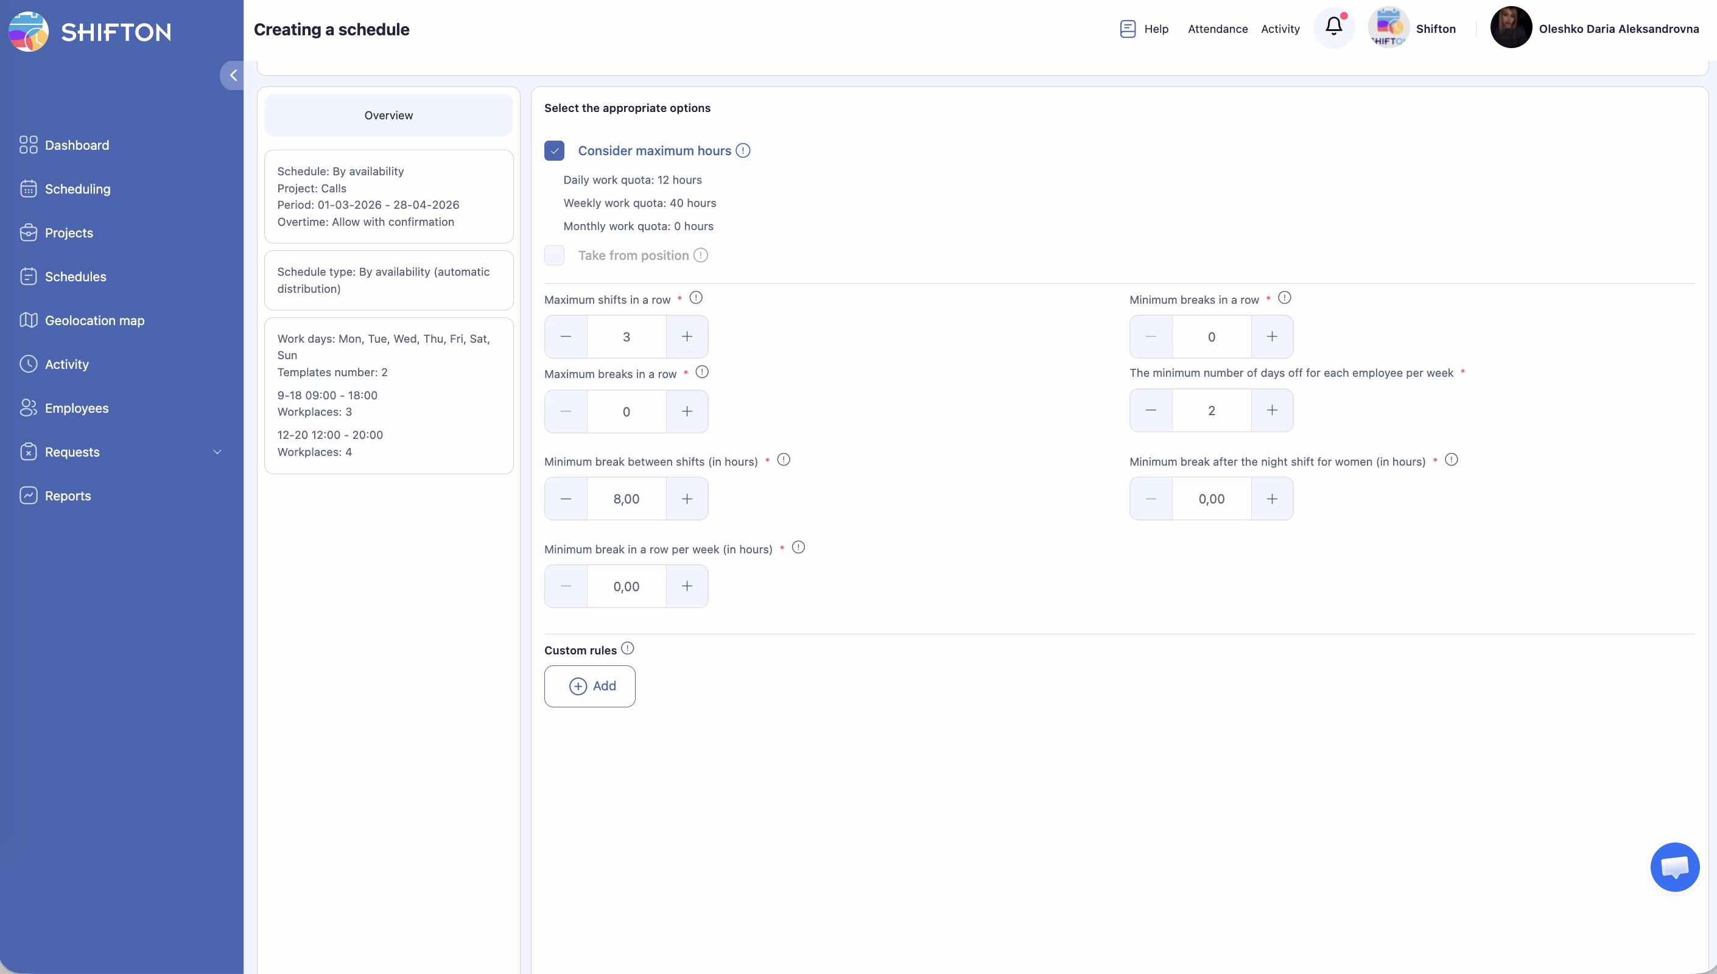Image resolution: width=1717 pixels, height=974 pixels.
Task: Open the notifications bell icon
Action: click(1333, 27)
